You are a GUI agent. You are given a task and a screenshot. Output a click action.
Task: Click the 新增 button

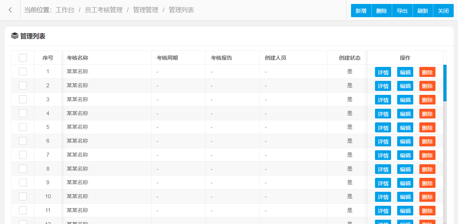coord(361,11)
